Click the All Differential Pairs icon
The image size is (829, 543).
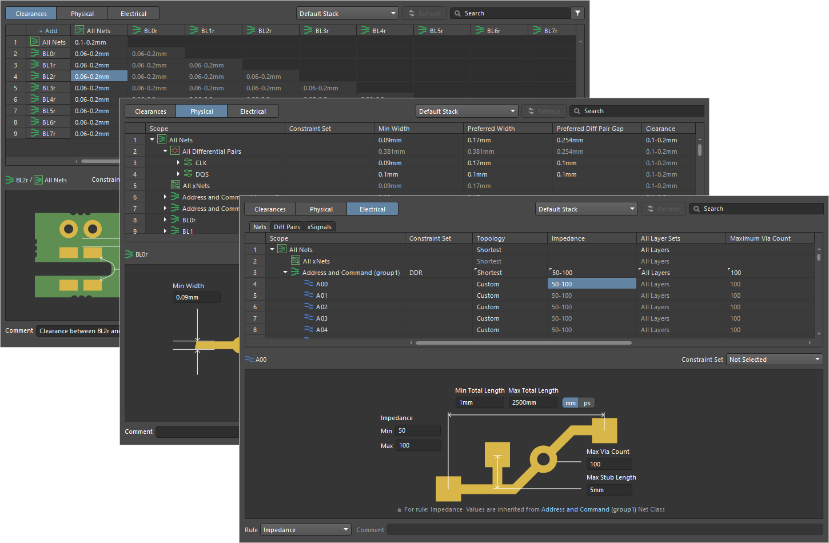(175, 151)
